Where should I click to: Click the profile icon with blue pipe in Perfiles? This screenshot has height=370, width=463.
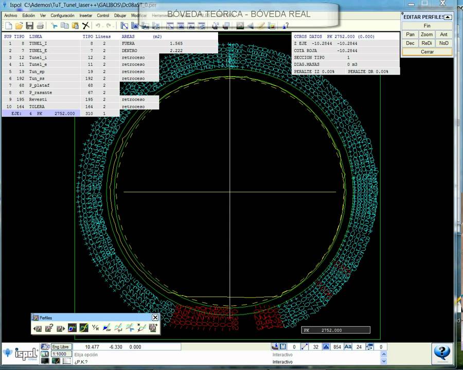(130, 328)
